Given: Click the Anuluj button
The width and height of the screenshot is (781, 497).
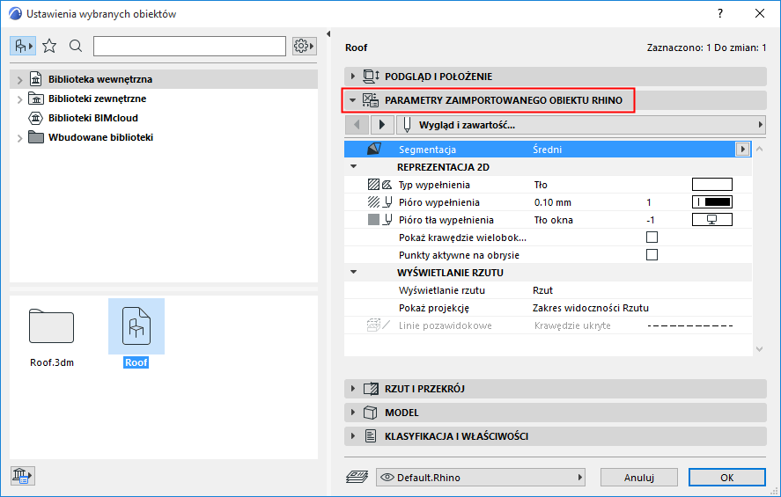Looking at the screenshot, I should point(639,477).
